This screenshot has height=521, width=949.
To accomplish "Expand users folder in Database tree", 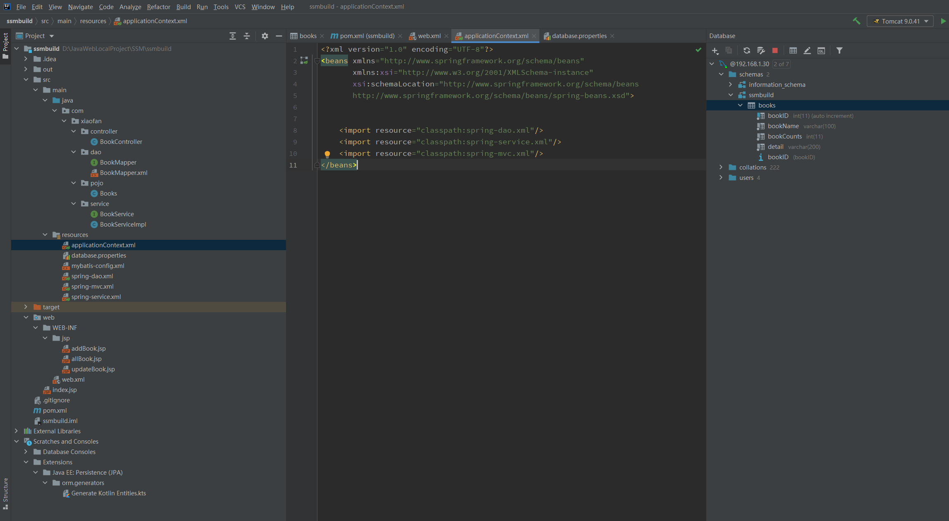I will click(721, 177).
